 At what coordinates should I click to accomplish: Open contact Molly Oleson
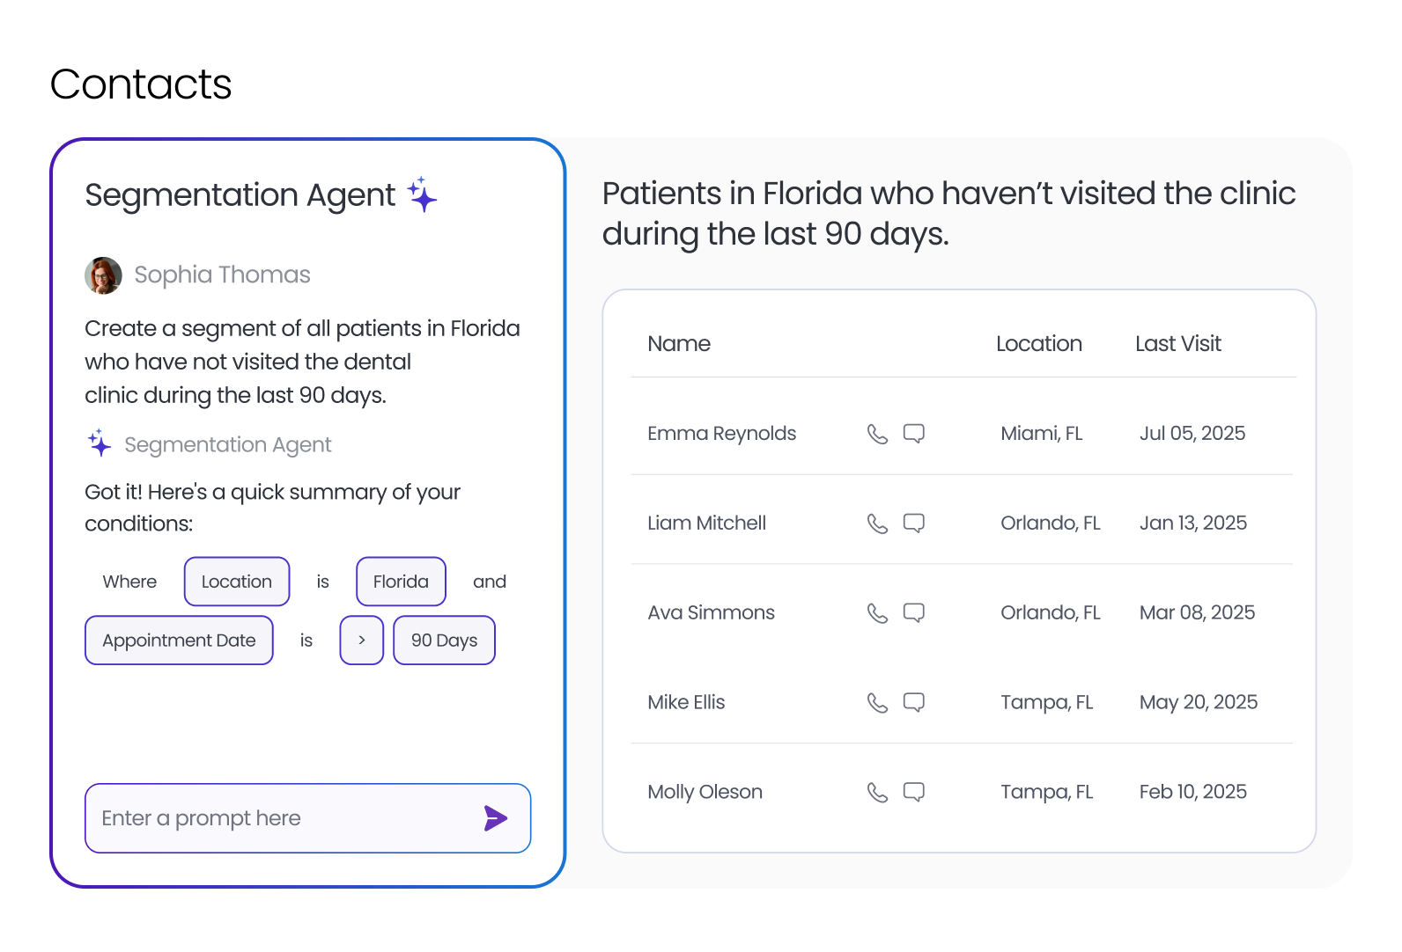(705, 793)
